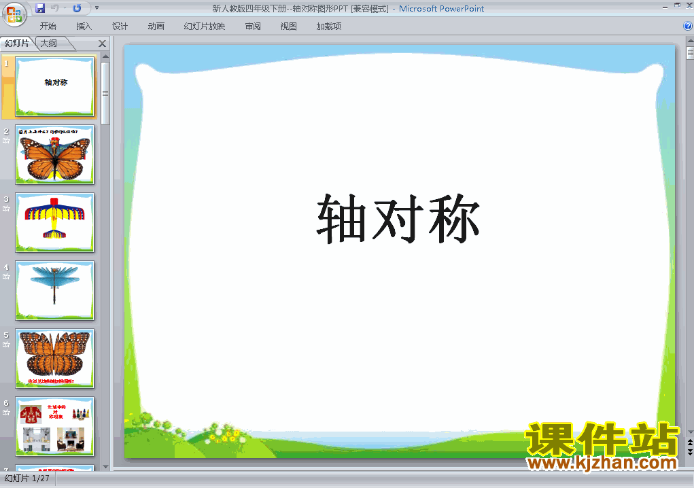Open the 加载项 ribbon tab
Screen dimensions: 694x488
(x=329, y=26)
